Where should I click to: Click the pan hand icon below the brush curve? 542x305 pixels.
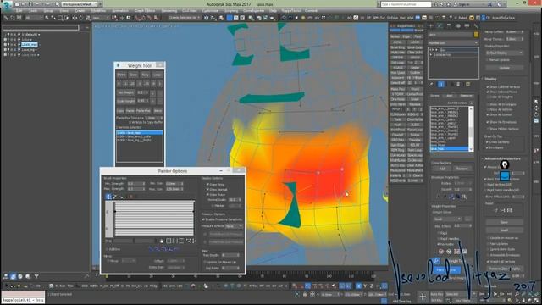tap(162, 241)
